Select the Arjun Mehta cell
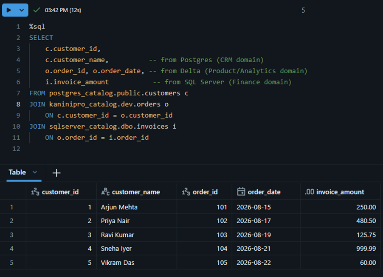This screenshot has width=383, height=277. [137, 207]
